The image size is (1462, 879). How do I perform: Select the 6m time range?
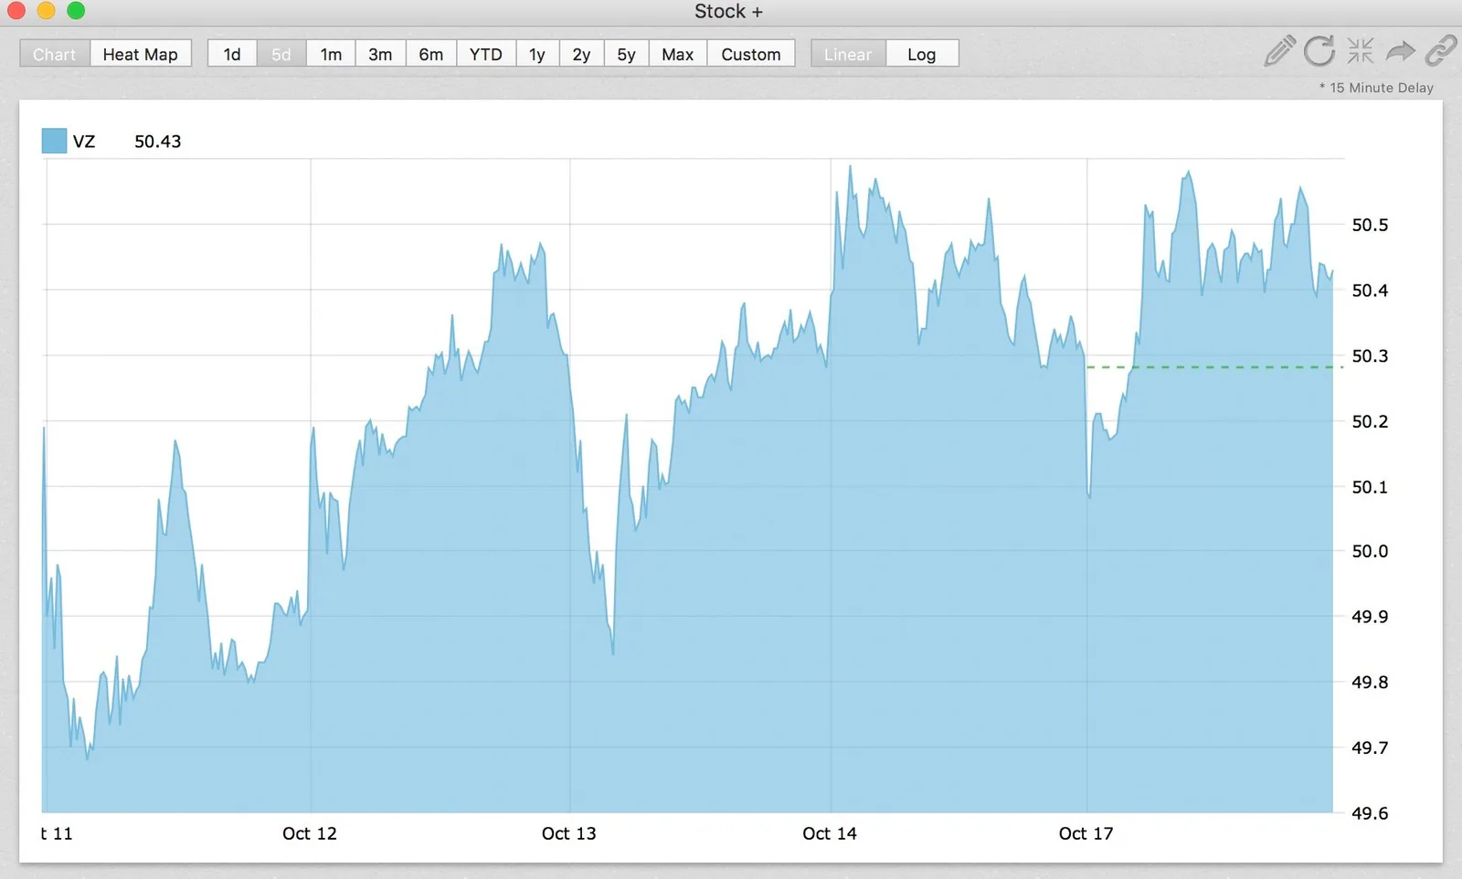click(431, 54)
